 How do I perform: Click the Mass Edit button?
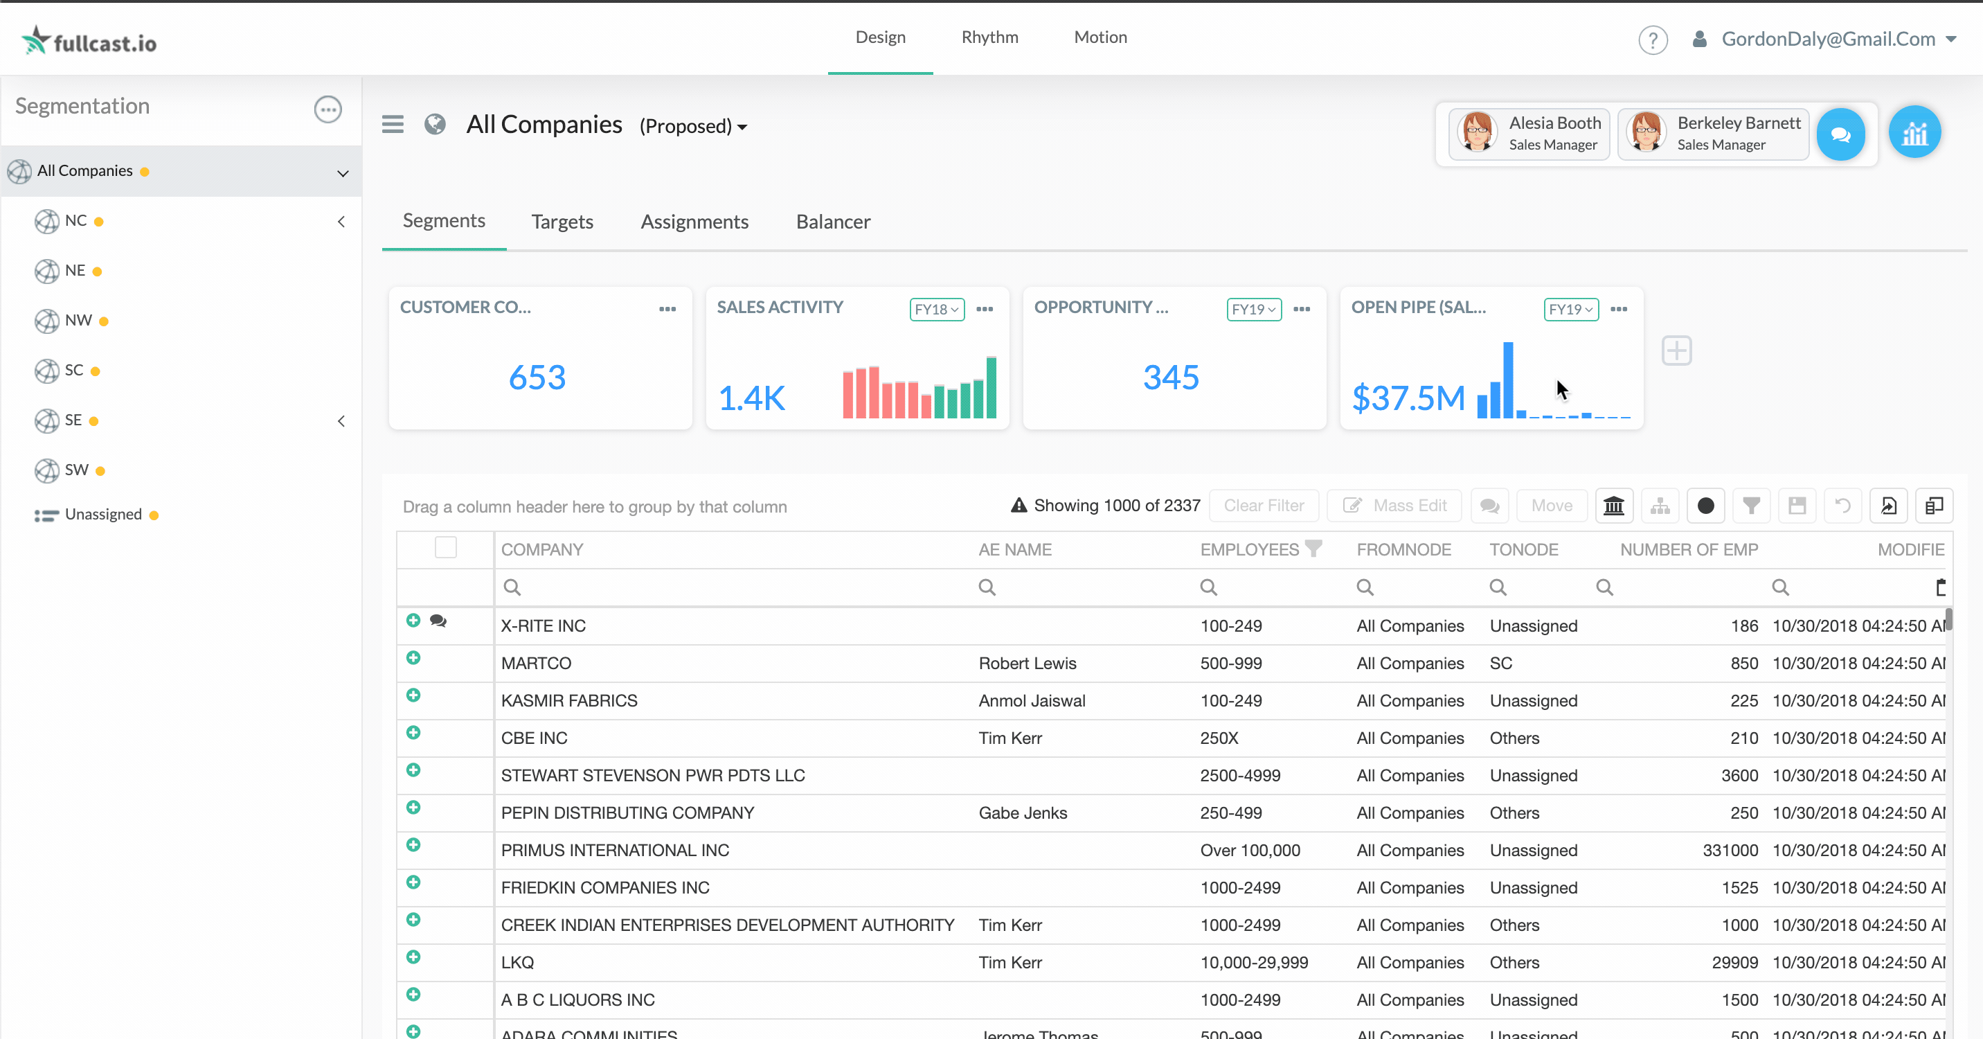[1394, 506]
